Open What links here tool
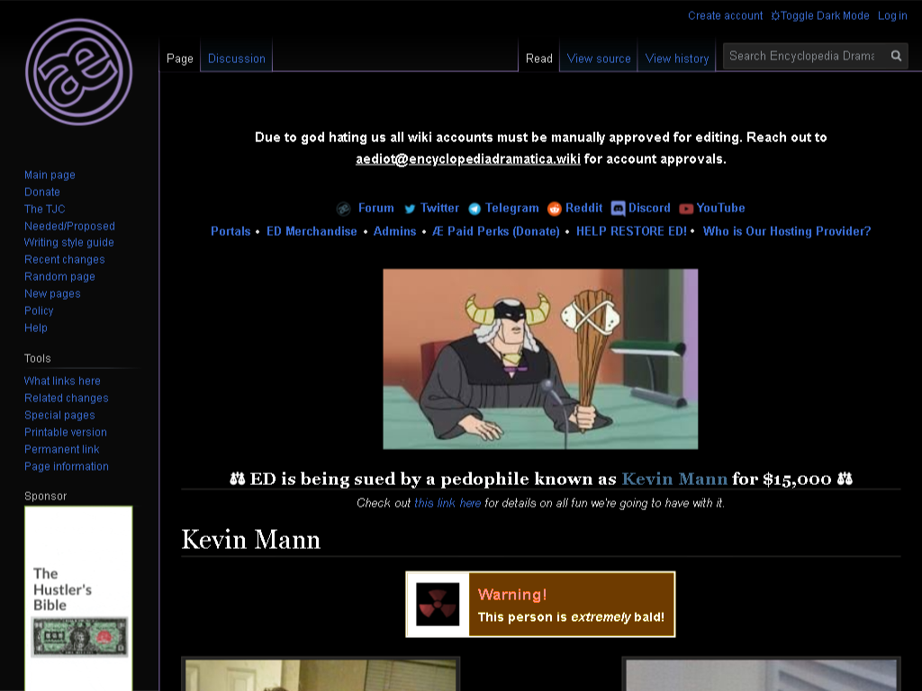 (62, 381)
